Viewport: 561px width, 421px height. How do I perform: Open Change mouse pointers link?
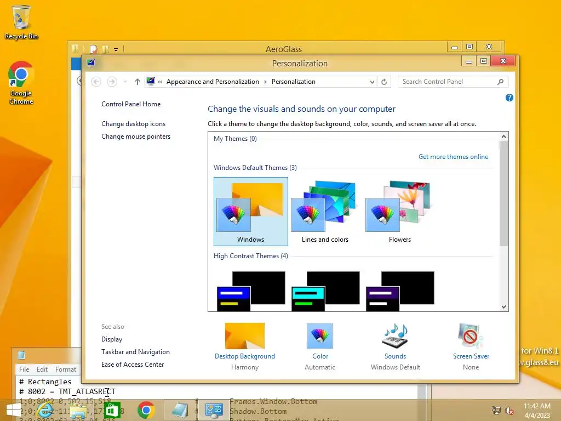[x=136, y=136]
